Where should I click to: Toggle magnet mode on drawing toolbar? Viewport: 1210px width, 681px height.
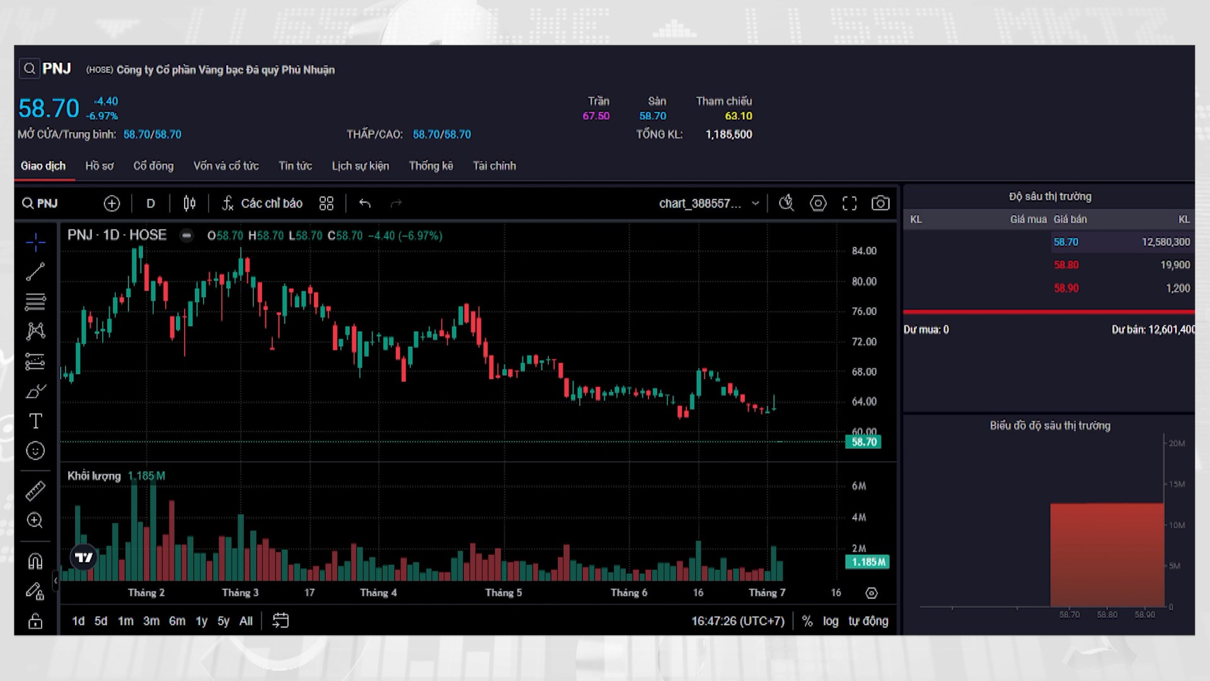coord(35,561)
